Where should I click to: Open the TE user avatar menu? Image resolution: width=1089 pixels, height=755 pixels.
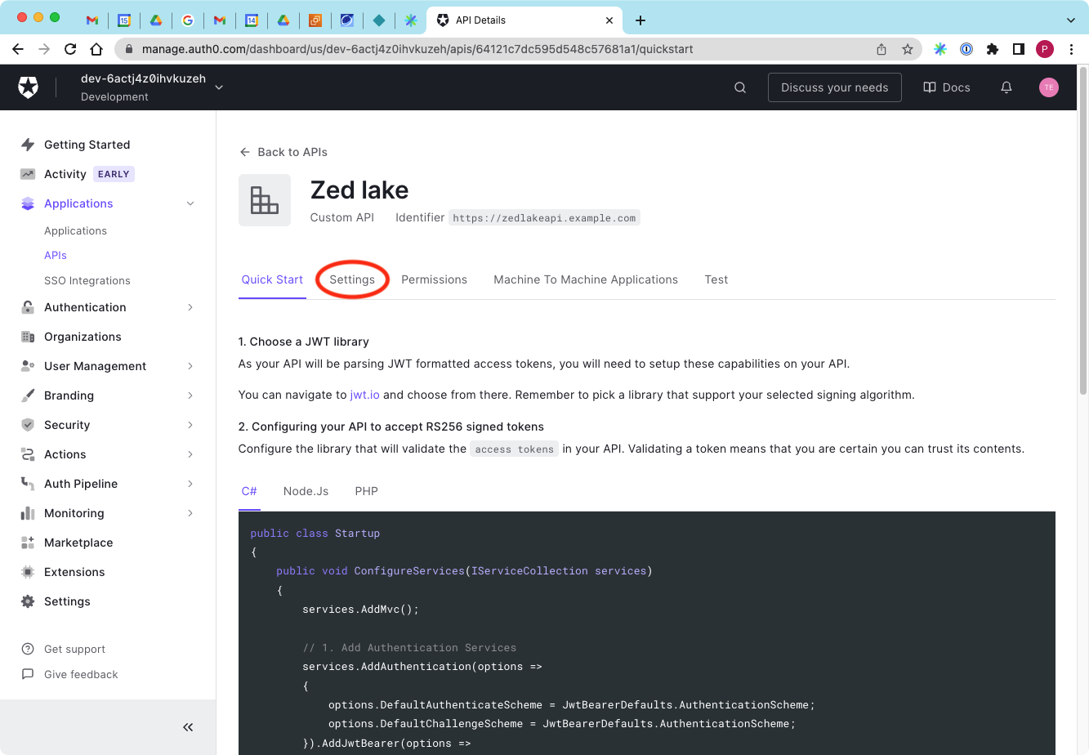(1049, 87)
